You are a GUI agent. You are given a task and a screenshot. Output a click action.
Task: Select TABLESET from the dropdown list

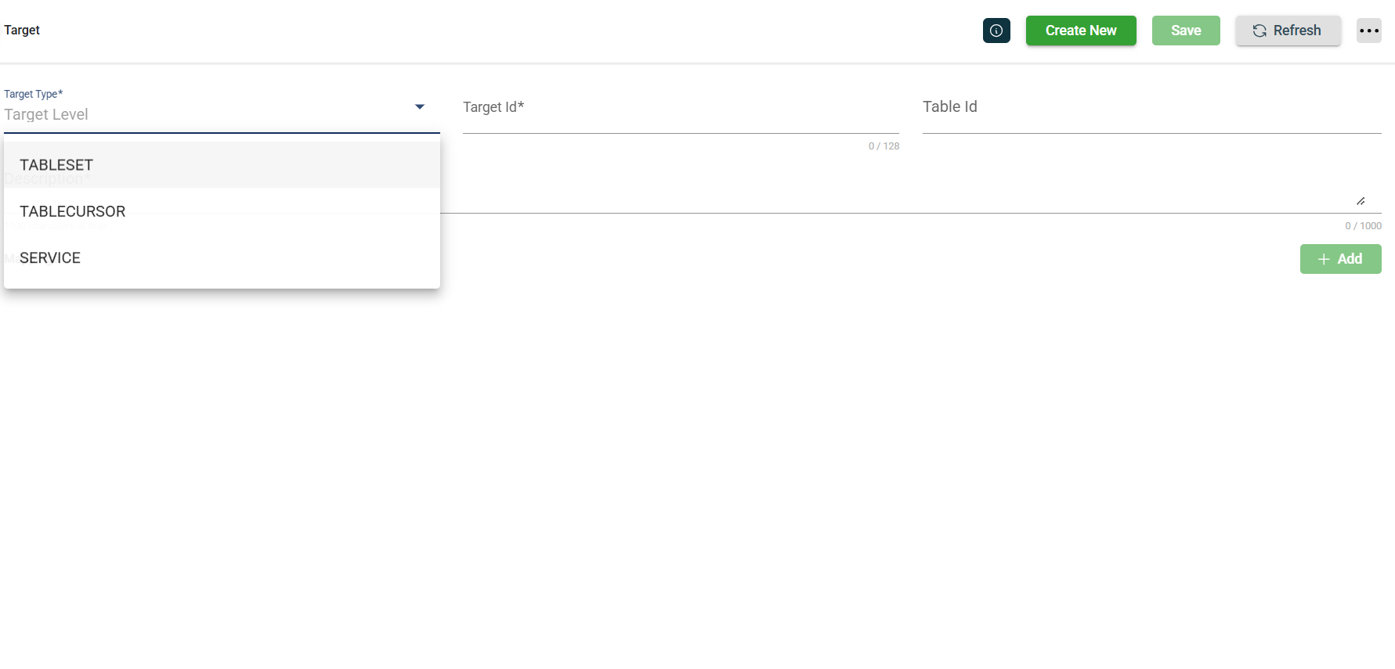click(x=56, y=165)
